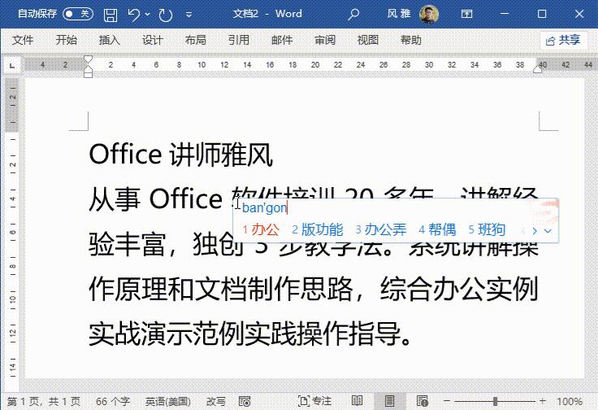
Task: Expand the IME candidate list chevron
Action: pos(548,230)
